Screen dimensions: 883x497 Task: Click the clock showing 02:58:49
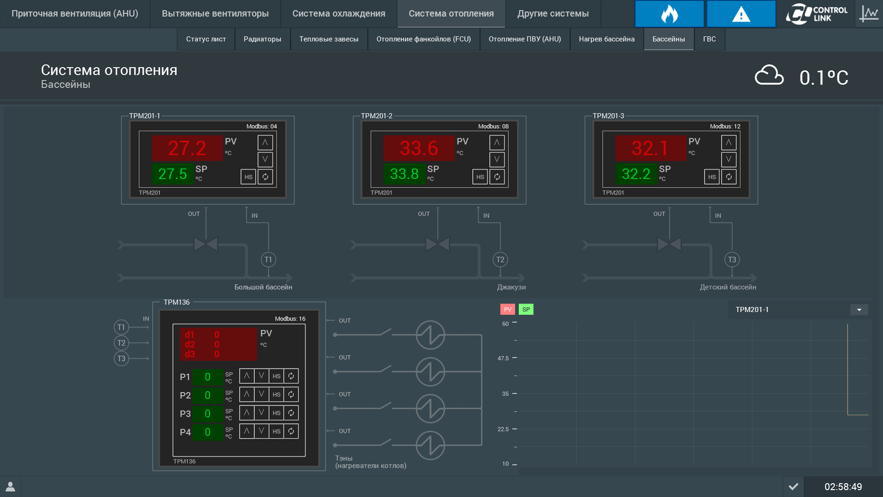coord(843,487)
